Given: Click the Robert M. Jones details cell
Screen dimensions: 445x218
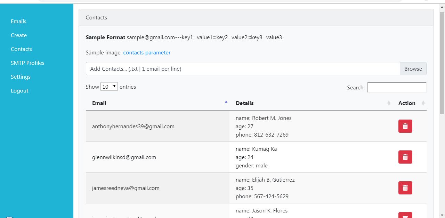Looking at the screenshot, I should click(x=264, y=118).
